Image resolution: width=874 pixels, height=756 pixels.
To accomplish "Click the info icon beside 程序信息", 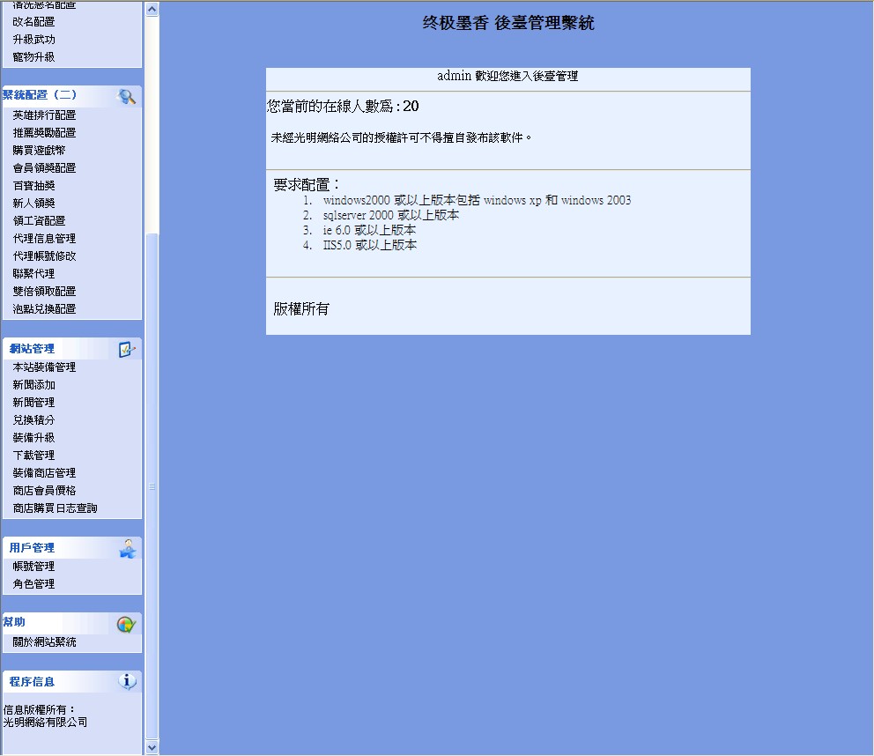I will click(128, 681).
